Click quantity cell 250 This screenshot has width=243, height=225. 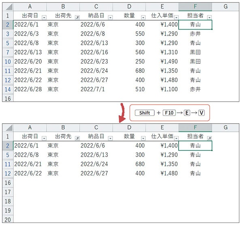[x=129, y=62]
